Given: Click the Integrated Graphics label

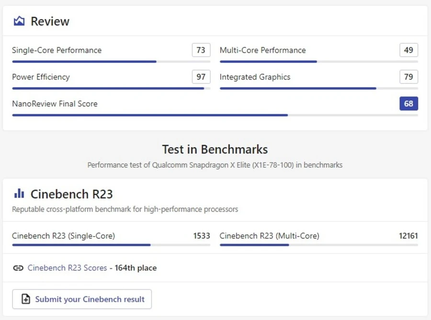Looking at the screenshot, I should [255, 77].
